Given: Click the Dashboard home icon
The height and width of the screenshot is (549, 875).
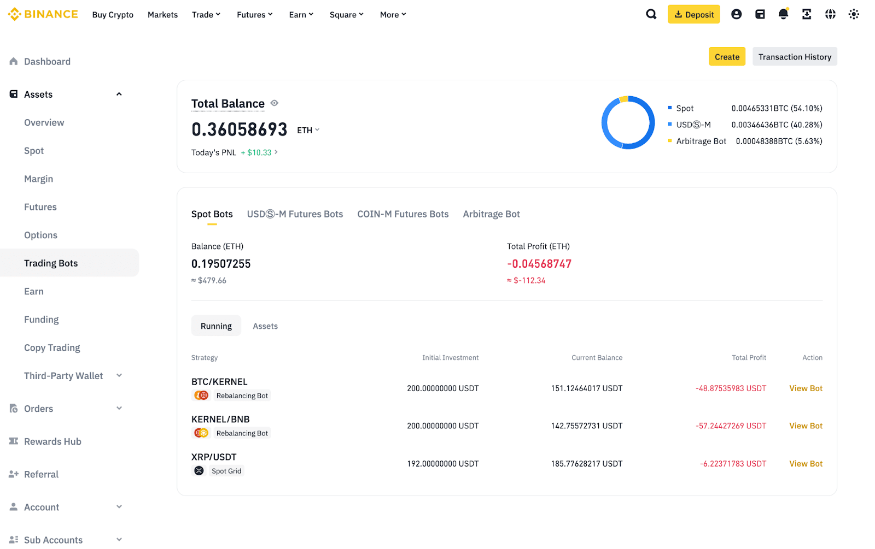Looking at the screenshot, I should click(14, 62).
